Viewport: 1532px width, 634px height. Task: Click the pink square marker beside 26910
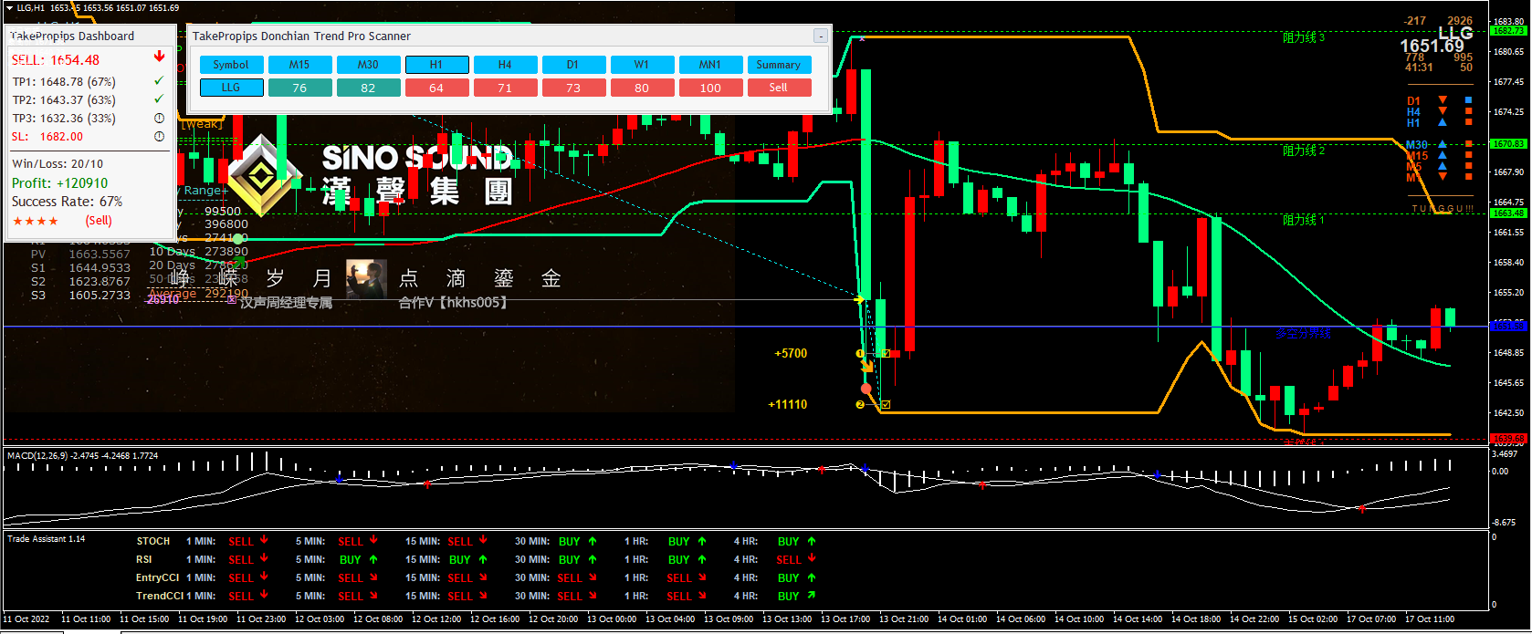[232, 299]
